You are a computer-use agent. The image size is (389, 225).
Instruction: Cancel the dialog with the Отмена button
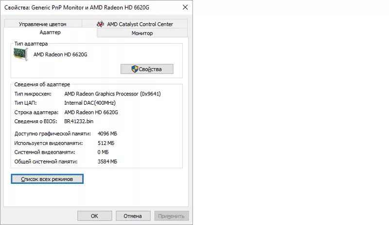pos(133,216)
